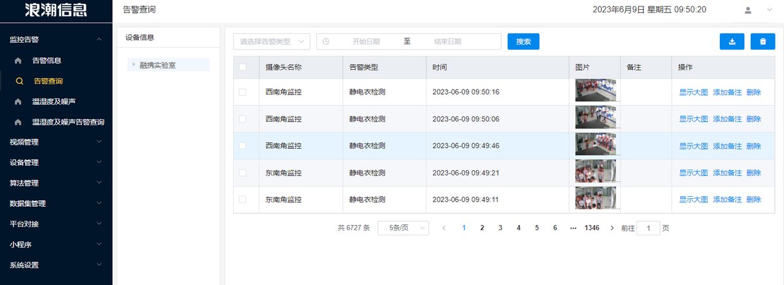
Task: Open 告警信息 menu item
Action: [x=56, y=61]
